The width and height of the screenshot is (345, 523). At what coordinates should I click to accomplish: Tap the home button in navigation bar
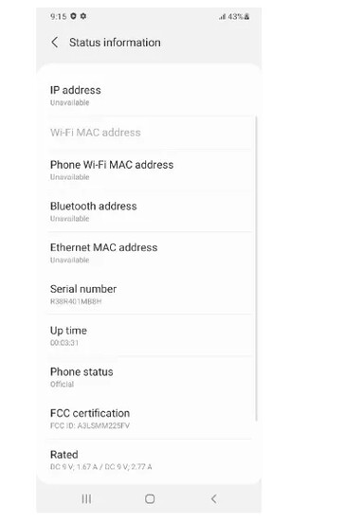(150, 498)
